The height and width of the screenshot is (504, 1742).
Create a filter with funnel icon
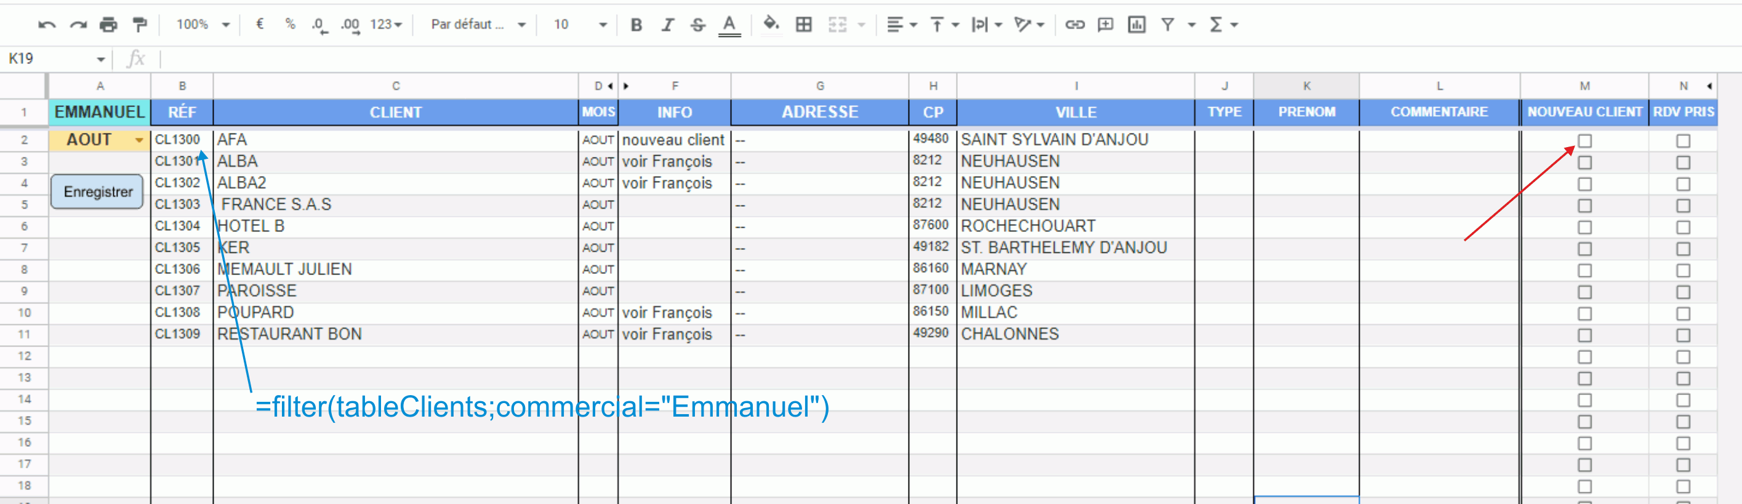(x=1167, y=25)
